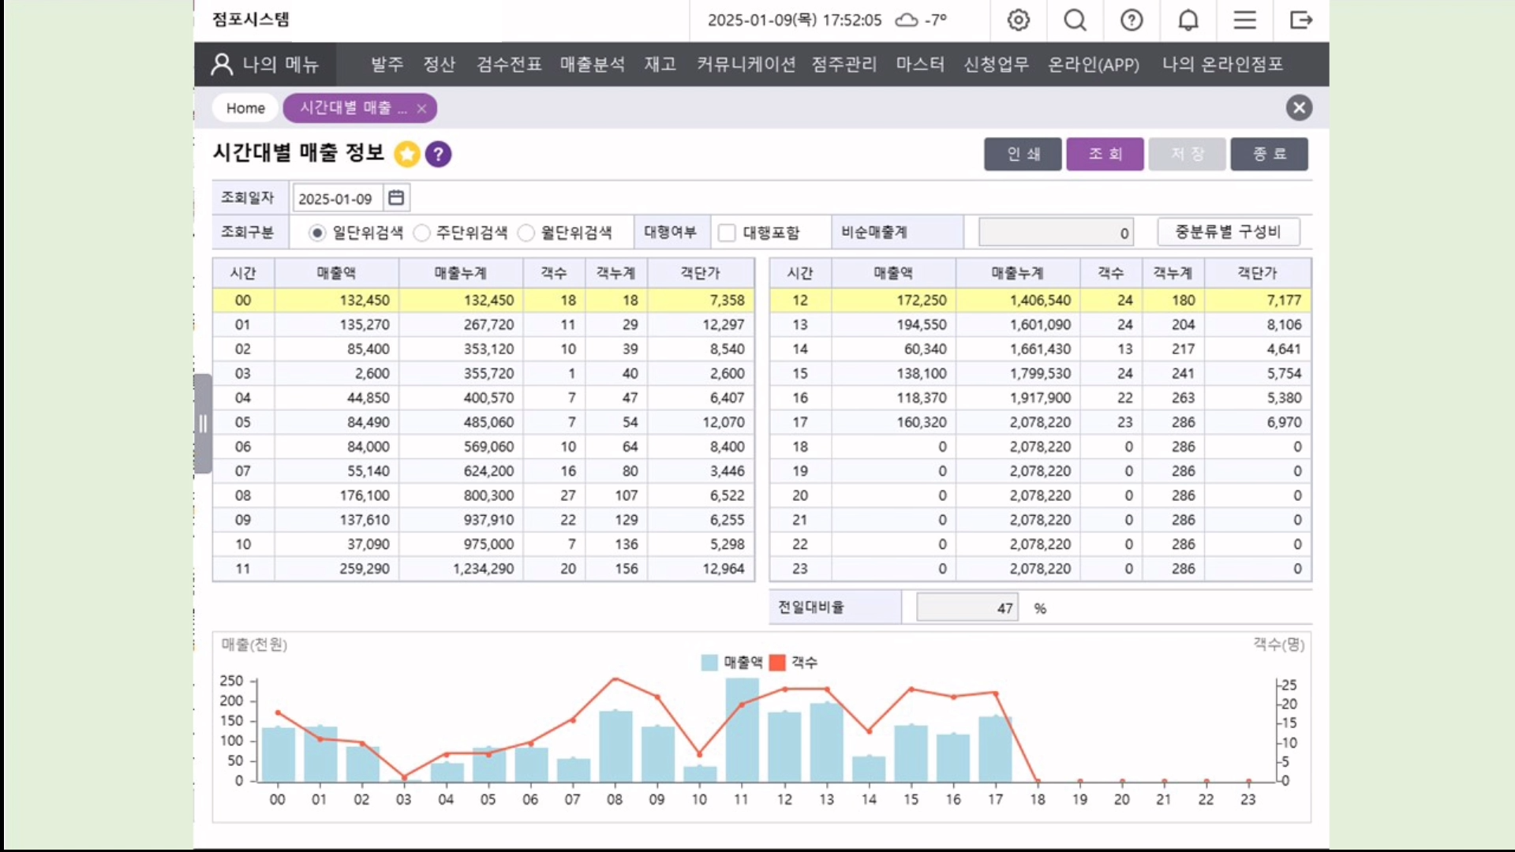Click the 조회 search button
The width and height of the screenshot is (1515, 852).
pos(1105,154)
